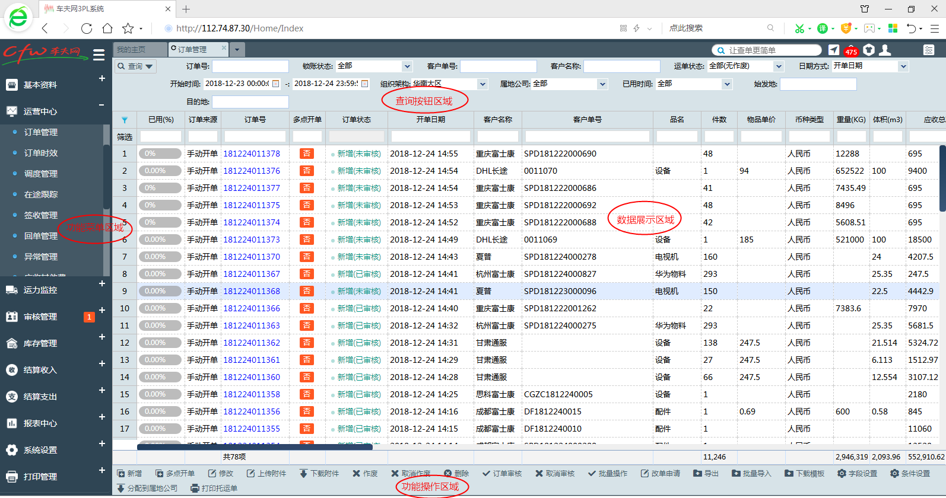Go to browser home page
Image resolution: width=946 pixels, height=498 pixels.
(x=107, y=28)
